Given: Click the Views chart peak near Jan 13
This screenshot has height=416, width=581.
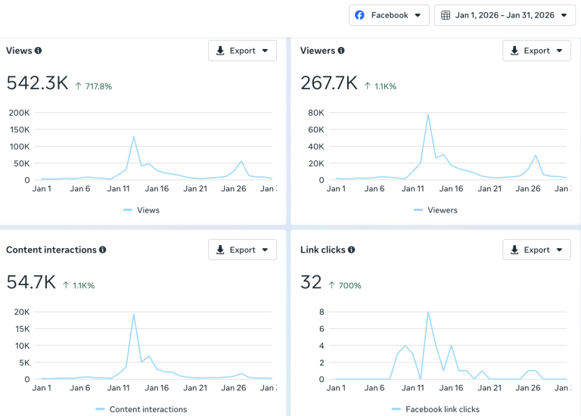Looking at the screenshot, I should point(134,137).
